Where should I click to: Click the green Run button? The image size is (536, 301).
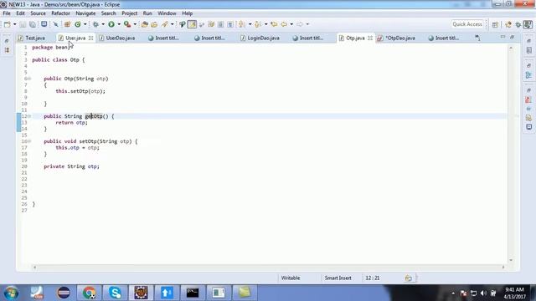click(x=111, y=24)
